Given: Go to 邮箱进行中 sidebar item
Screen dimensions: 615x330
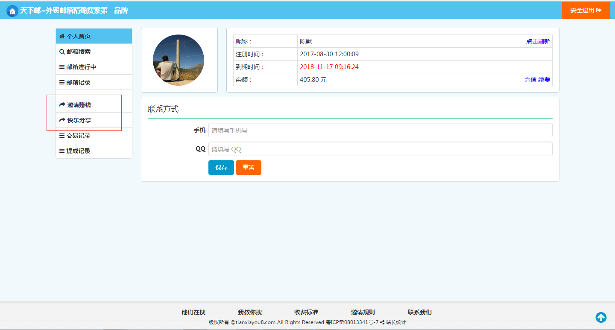Looking at the screenshot, I should pos(94,67).
